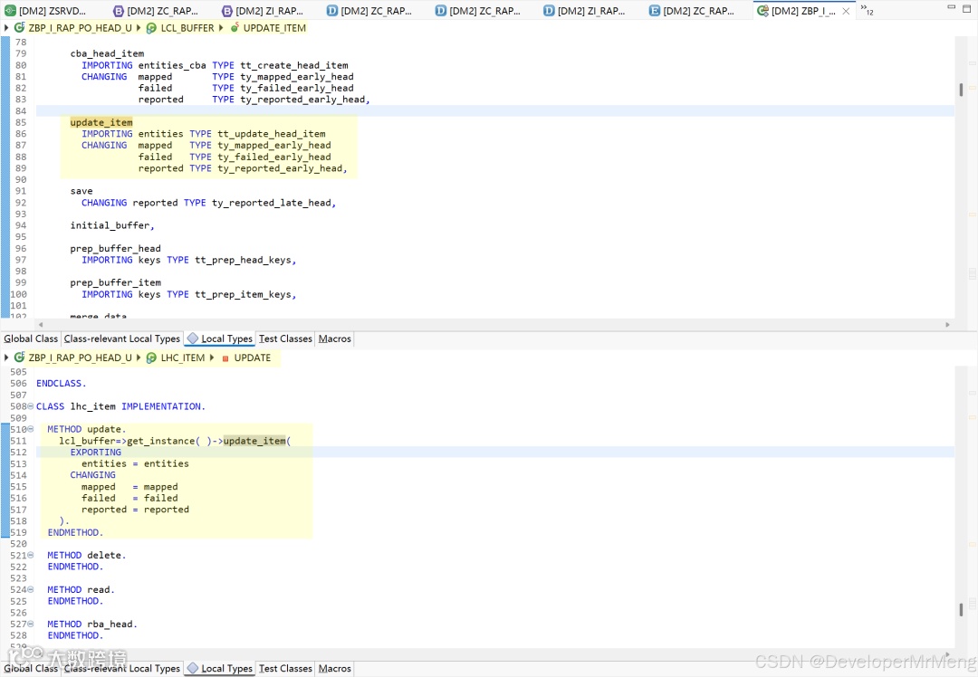Click right arrow of upper horizontal scrollbar
Screen dimensions: 978x677
pyautogui.click(x=947, y=325)
